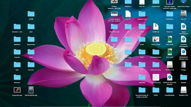
Task: Select the DgYRz3QjTbk.jpg image thumbnail
Action: [31, 90]
